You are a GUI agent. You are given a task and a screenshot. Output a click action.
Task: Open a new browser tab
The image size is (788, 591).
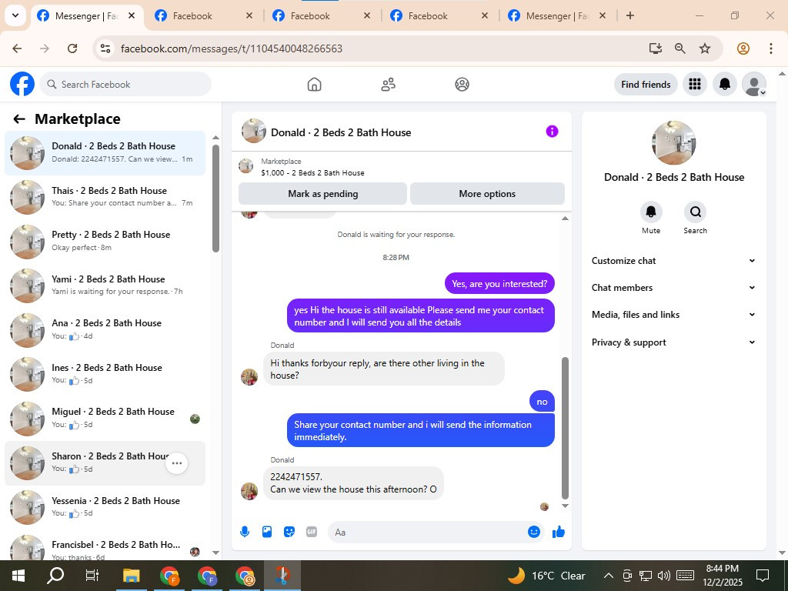click(x=629, y=15)
